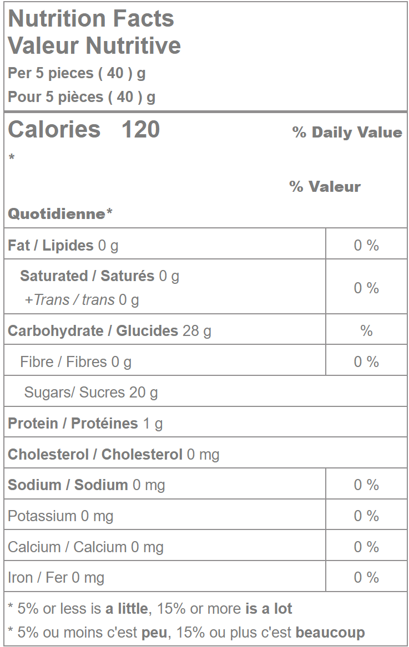Click the Calcium / Calcium 0 mg label
This screenshot has width=409, height=647.
tap(85, 547)
